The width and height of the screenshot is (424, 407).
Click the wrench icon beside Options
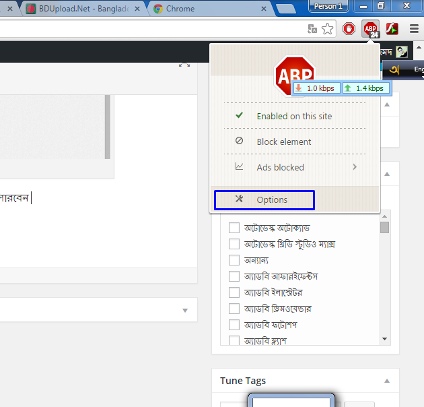pyautogui.click(x=239, y=199)
